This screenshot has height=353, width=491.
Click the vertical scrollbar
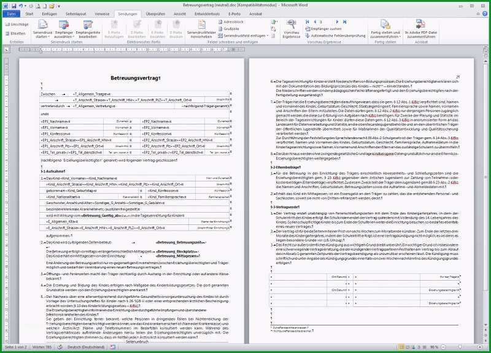[485, 194]
